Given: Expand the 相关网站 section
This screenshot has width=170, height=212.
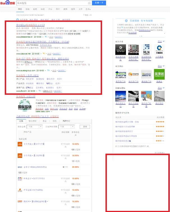Looking at the screenshot, I should pyautogui.click(x=161, y=66).
